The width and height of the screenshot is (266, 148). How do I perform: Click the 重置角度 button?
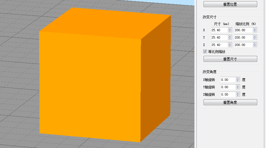point(230,102)
